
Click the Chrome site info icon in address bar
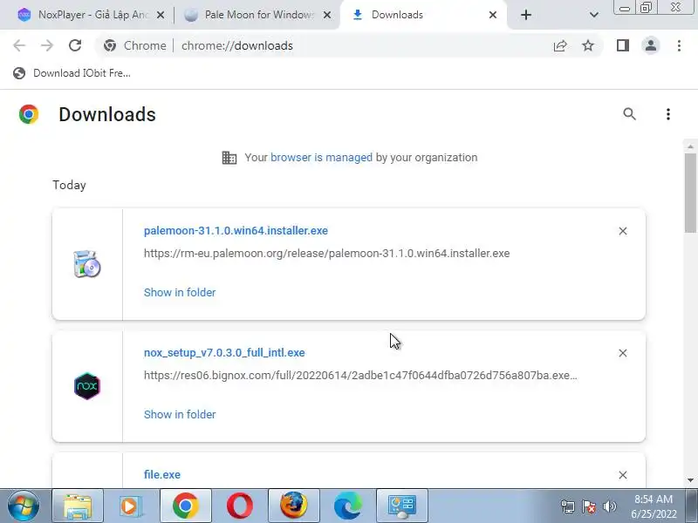click(x=110, y=45)
